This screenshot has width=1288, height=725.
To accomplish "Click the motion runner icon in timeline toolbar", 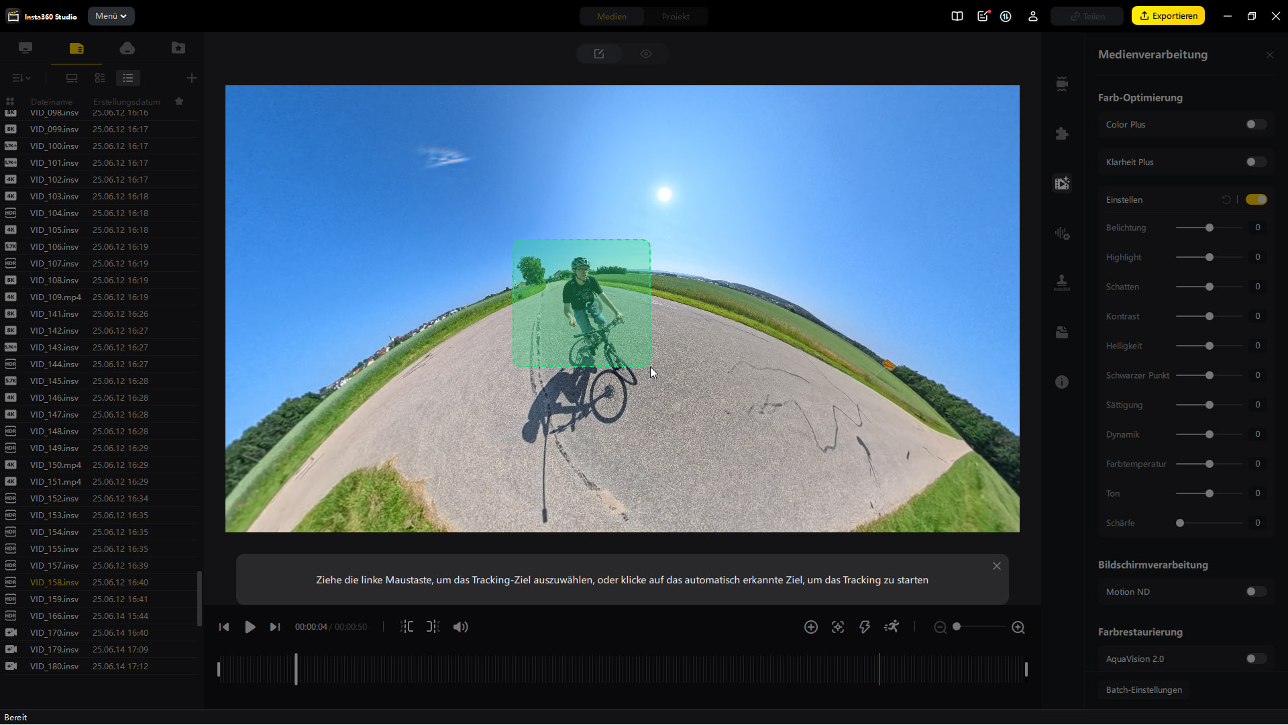I will coord(892,627).
